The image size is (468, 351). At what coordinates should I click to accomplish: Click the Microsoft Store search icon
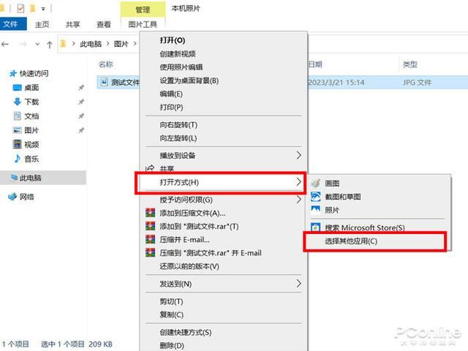pyautogui.click(x=316, y=227)
